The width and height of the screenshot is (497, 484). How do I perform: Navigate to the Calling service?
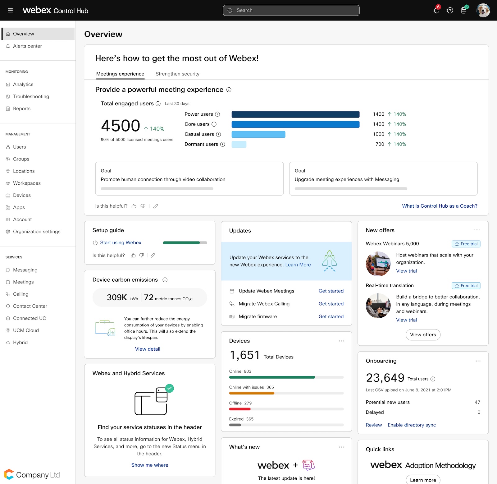21,294
